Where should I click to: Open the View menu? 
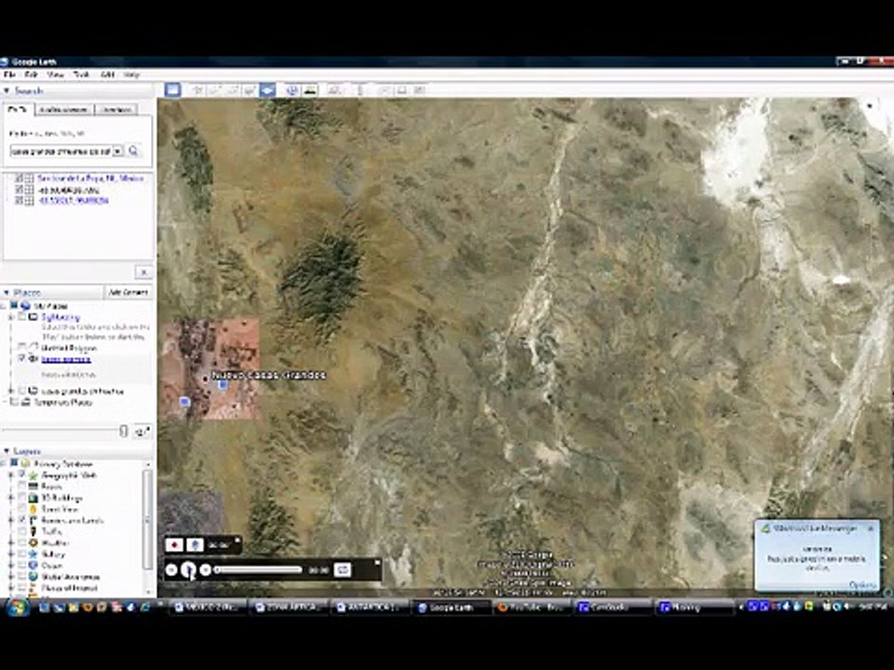coord(55,74)
